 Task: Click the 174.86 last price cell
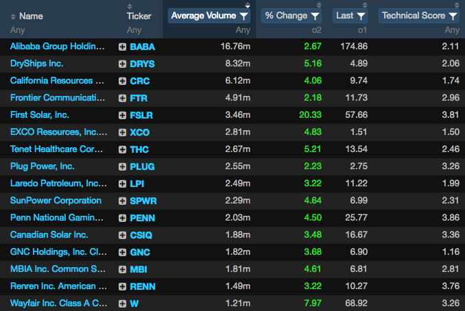pos(354,46)
